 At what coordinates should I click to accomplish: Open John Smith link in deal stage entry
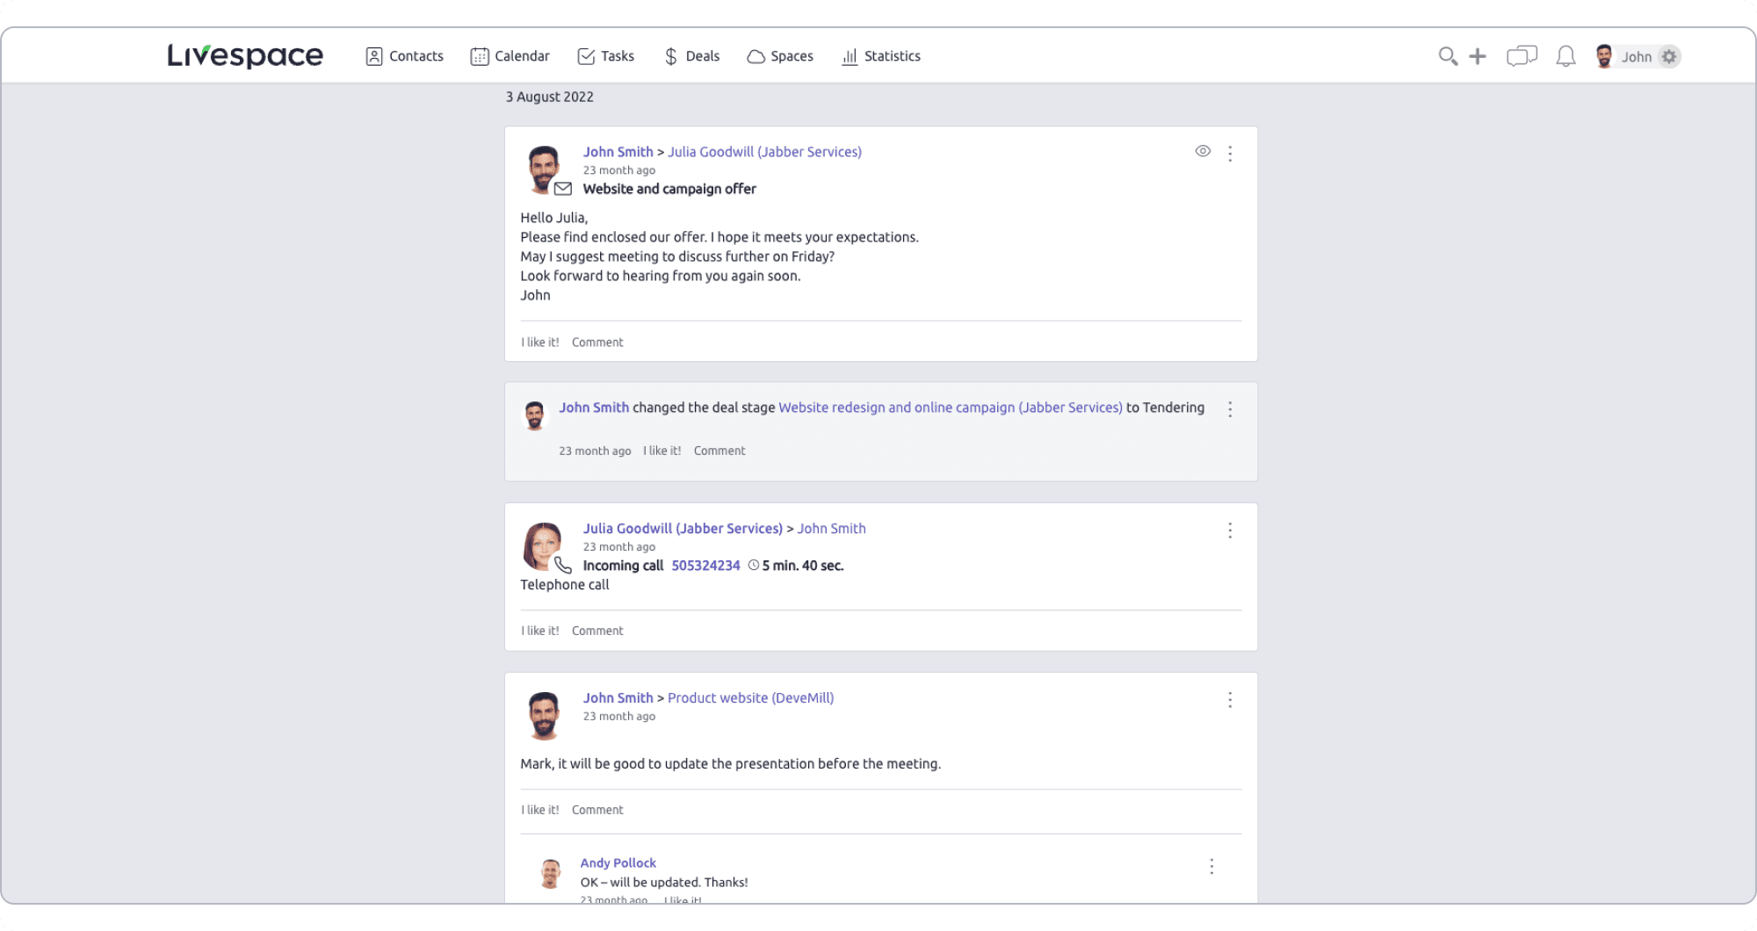tap(594, 408)
